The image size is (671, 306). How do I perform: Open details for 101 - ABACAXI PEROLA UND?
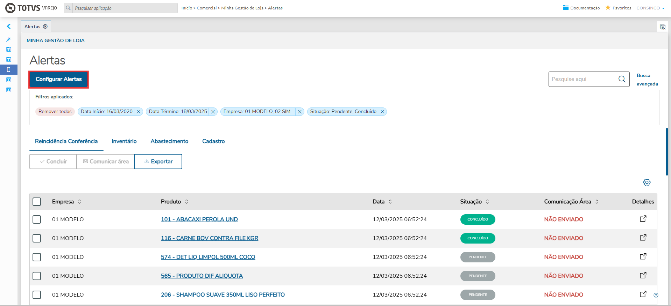[643, 219]
